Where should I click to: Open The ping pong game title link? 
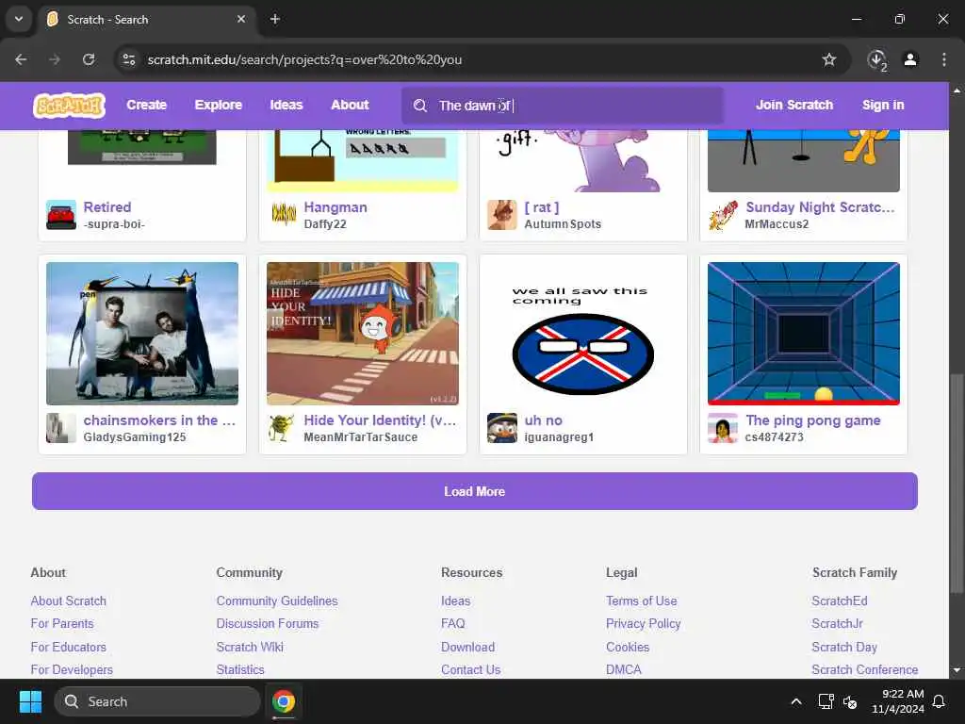813,420
